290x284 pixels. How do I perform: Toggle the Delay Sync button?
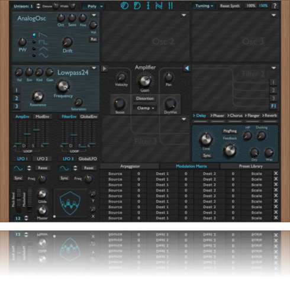pyautogui.click(x=207, y=156)
